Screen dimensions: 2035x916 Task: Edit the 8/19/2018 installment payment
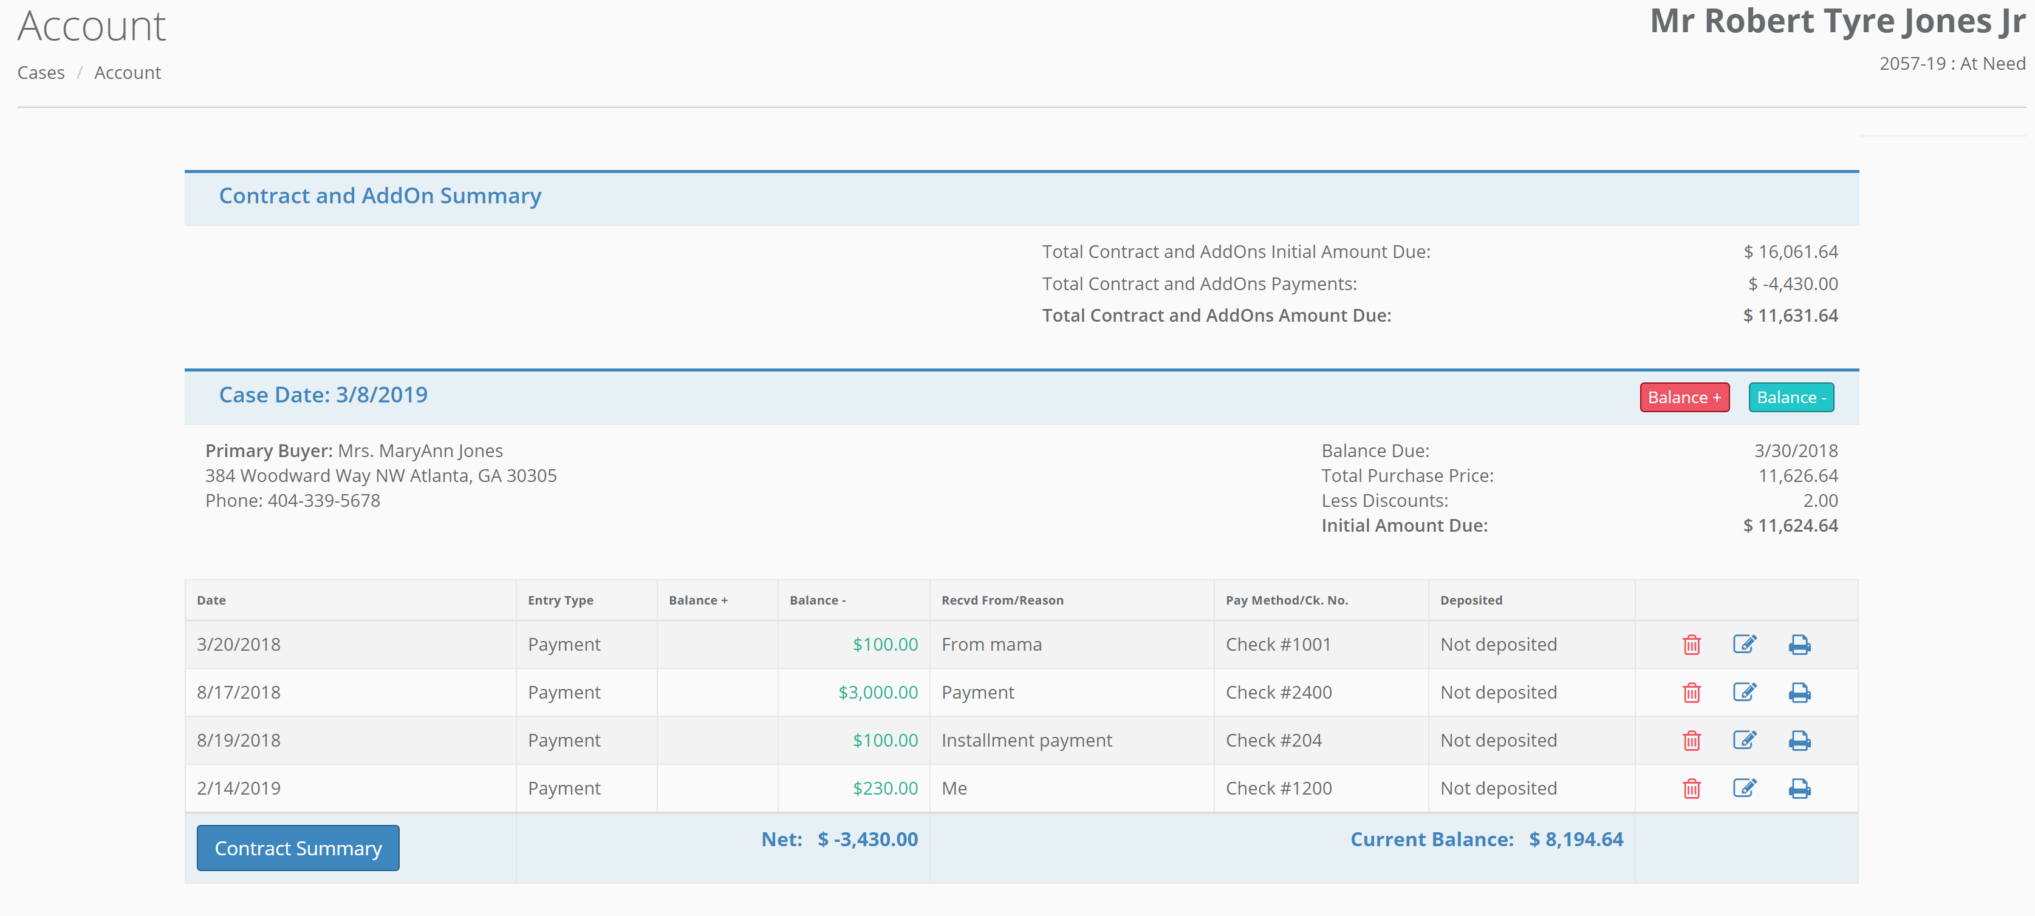click(x=1745, y=741)
